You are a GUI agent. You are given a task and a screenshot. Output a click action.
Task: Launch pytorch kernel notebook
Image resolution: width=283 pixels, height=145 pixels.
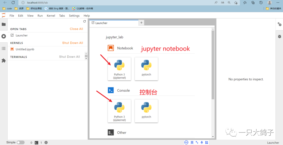coord(146,69)
